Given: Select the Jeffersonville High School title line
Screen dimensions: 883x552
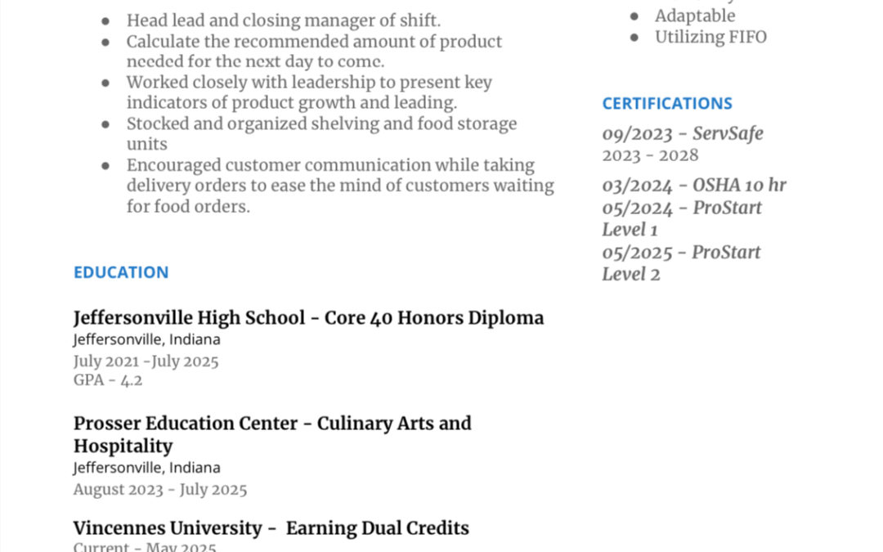Looking at the screenshot, I should [x=308, y=317].
